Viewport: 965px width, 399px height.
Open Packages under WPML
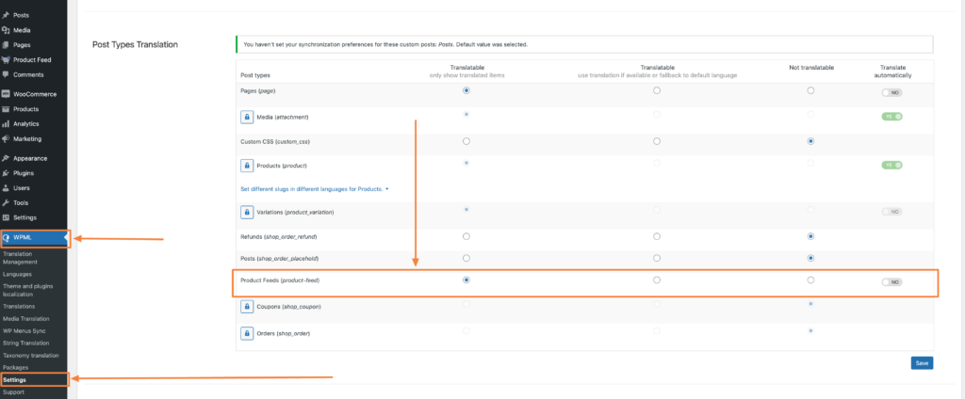coord(15,368)
